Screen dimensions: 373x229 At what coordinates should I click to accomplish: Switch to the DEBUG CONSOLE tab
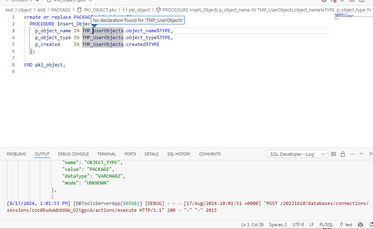point(73,154)
